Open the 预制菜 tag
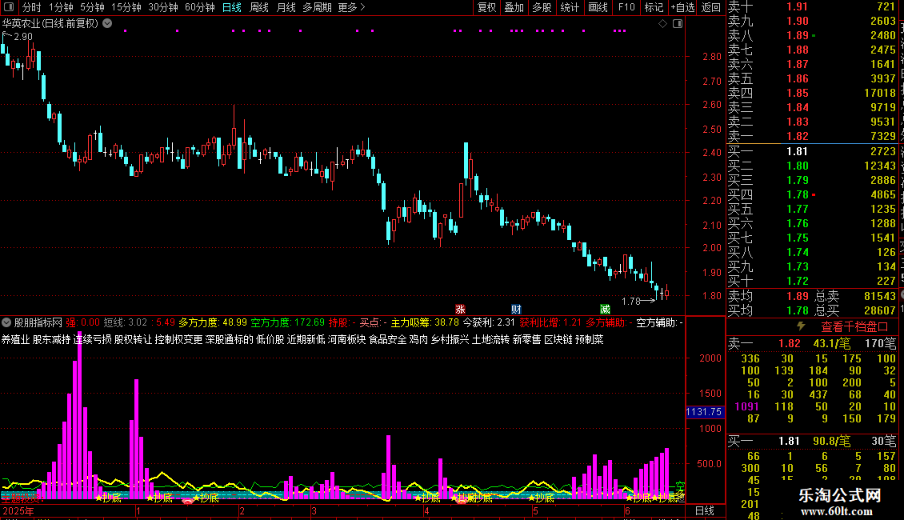The image size is (904, 520). [590, 339]
